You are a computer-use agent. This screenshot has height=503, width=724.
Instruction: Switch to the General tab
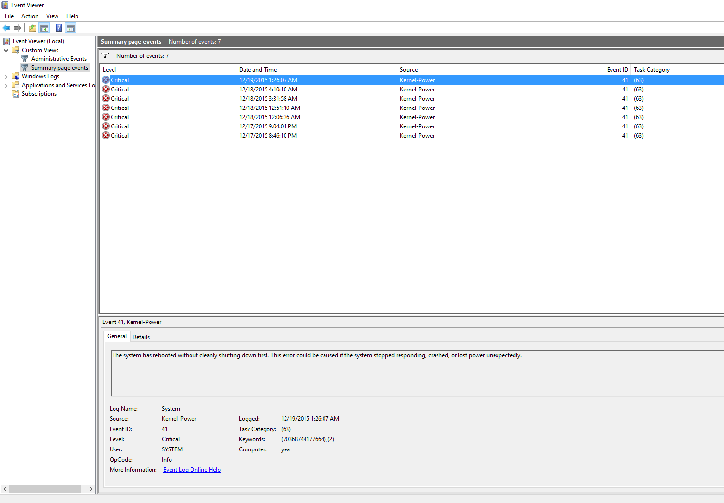coord(117,336)
